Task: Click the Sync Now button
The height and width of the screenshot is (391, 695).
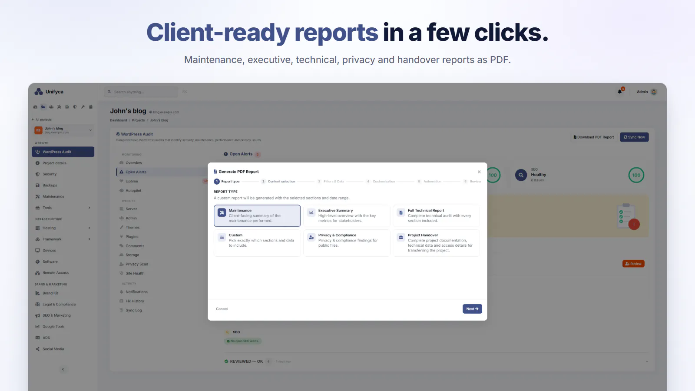Action: click(x=634, y=137)
